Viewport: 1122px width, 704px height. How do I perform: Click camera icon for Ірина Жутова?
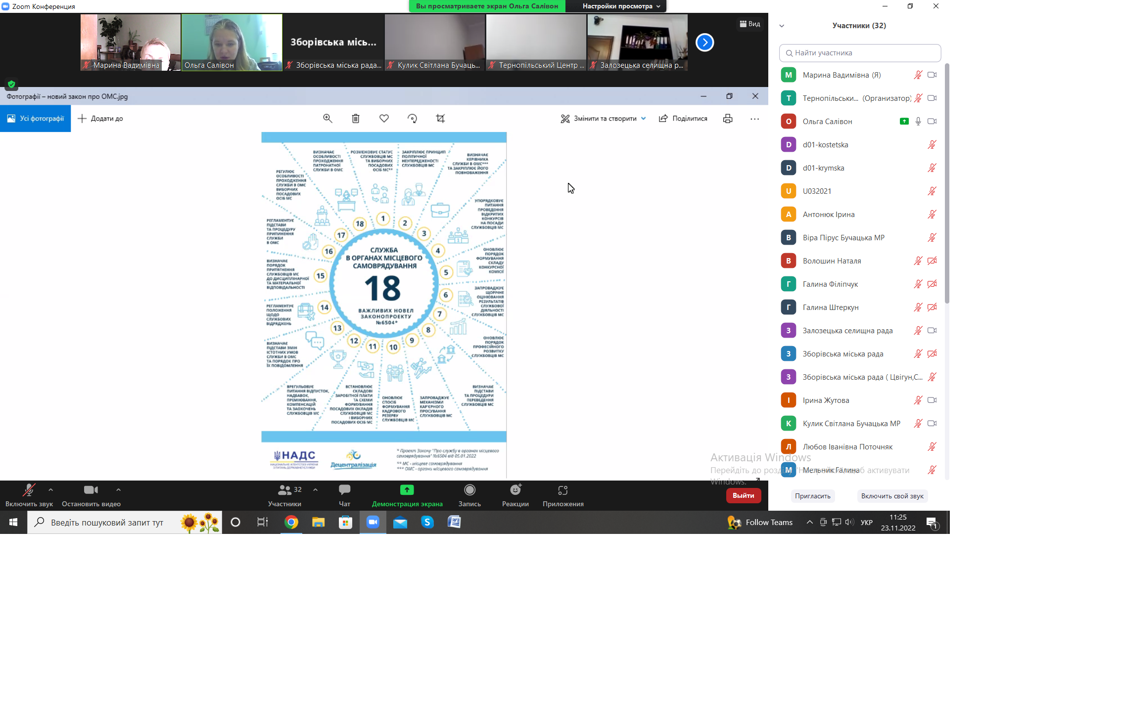coord(932,400)
